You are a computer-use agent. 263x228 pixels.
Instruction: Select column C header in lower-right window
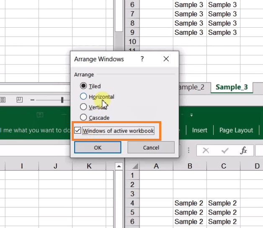(223, 166)
